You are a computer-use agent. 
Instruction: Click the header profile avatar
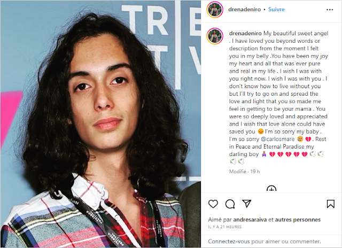pos(215,10)
